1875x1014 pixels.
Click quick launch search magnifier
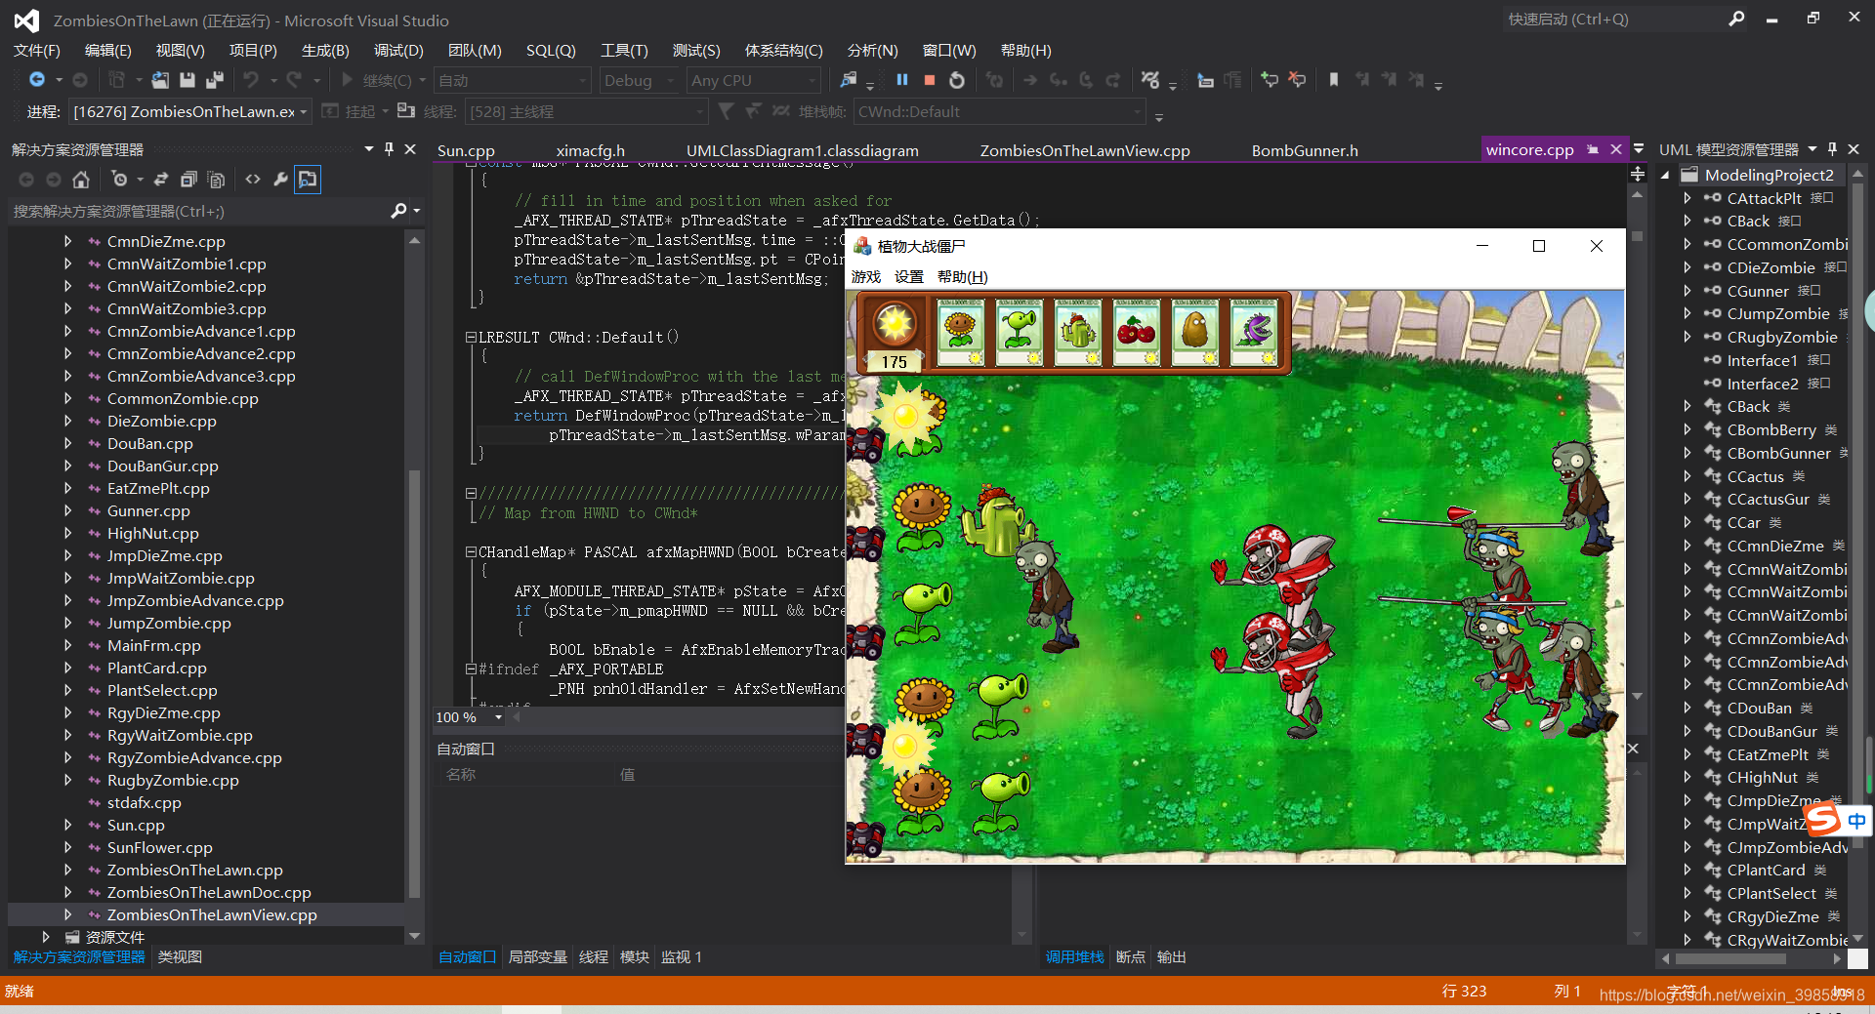click(x=1736, y=19)
